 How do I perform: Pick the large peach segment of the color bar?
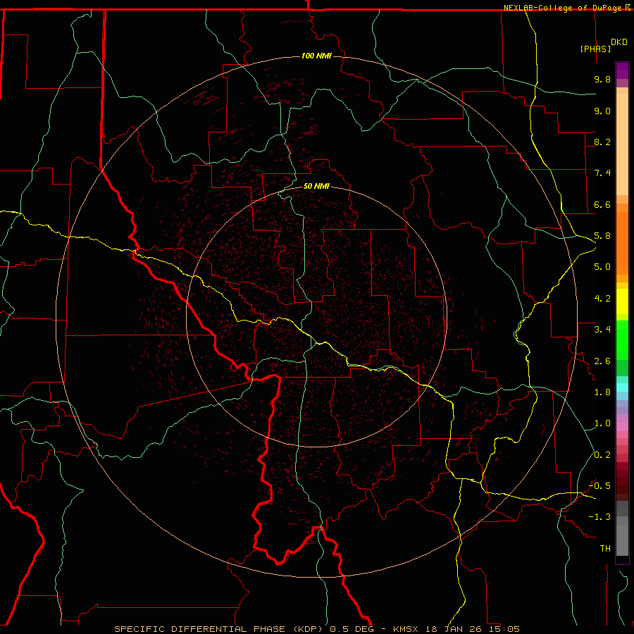pyautogui.click(x=622, y=144)
